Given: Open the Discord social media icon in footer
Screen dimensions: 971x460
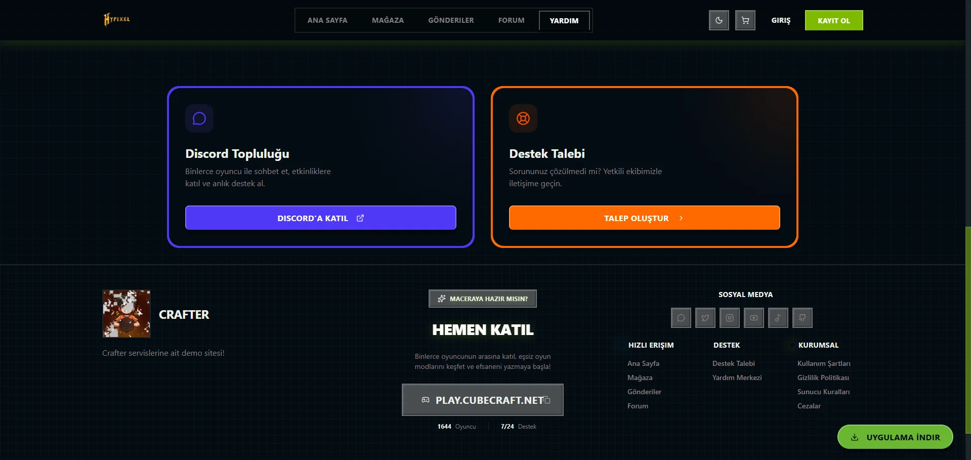Looking at the screenshot, I should 681,318.
